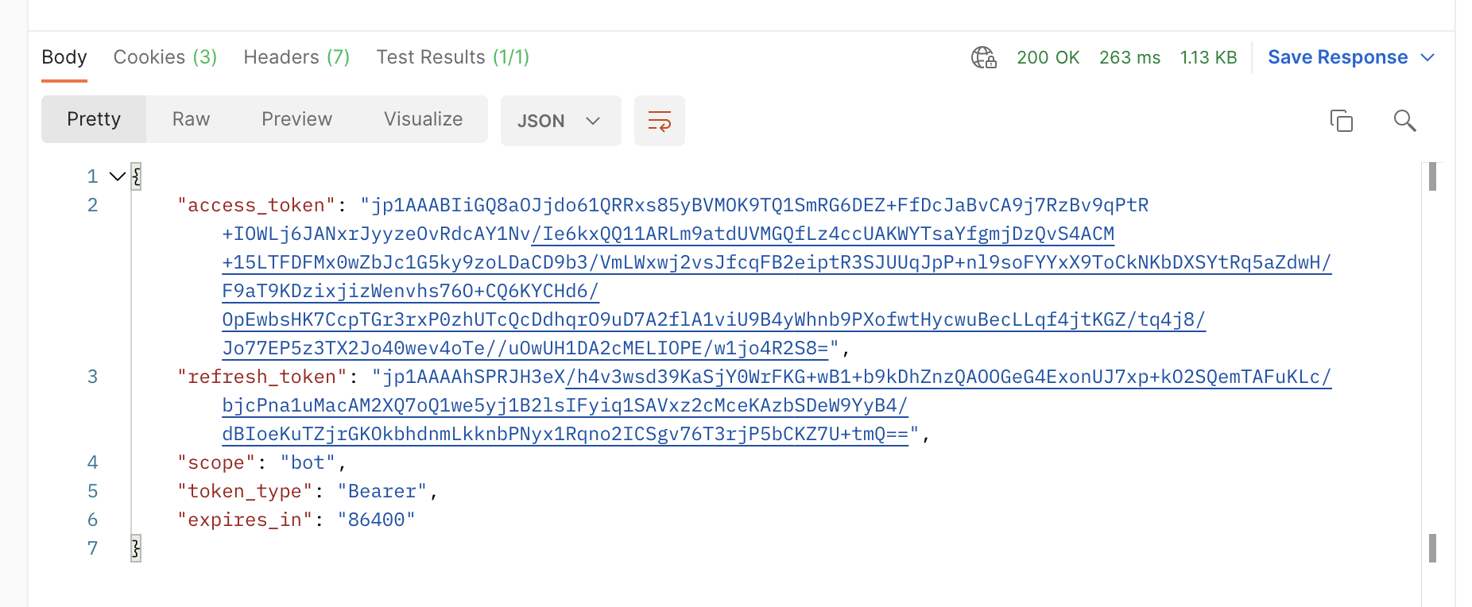Copy the response body
Screen dimensions: 1472x607
1342,121
